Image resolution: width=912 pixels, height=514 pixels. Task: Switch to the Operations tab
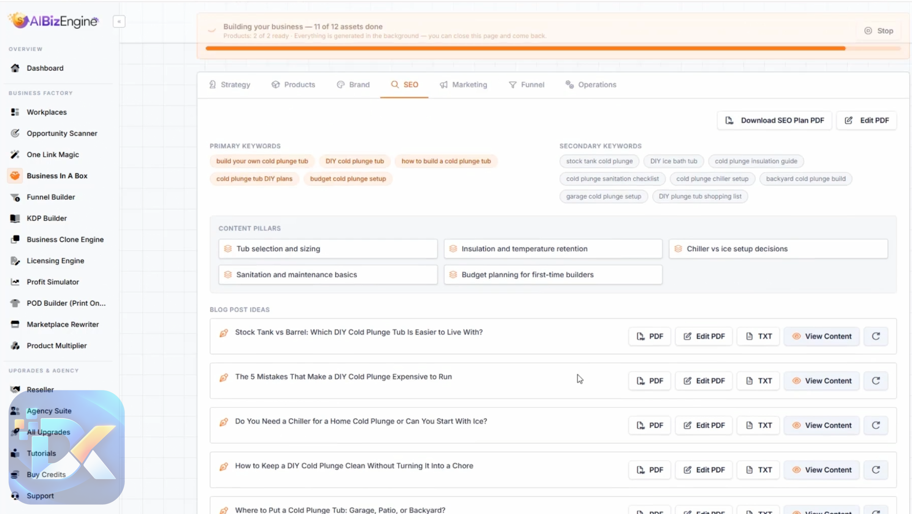591,85
